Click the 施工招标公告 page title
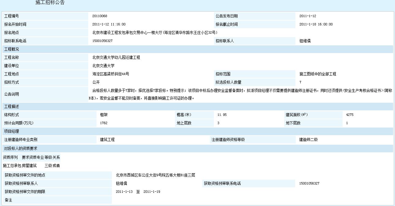Image resolution: width=395 pixels, height=206 pixels. [x=50, y=3]
